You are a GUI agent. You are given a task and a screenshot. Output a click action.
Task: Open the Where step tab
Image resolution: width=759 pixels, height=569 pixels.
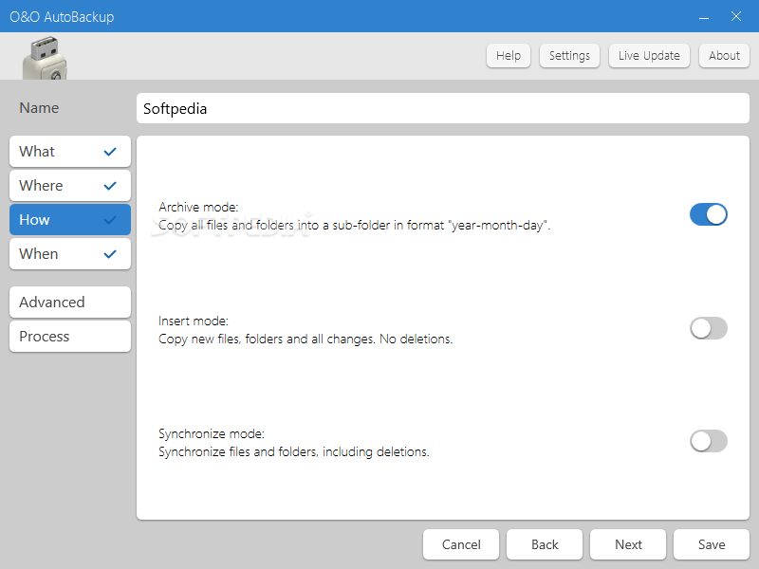point(70,185)
